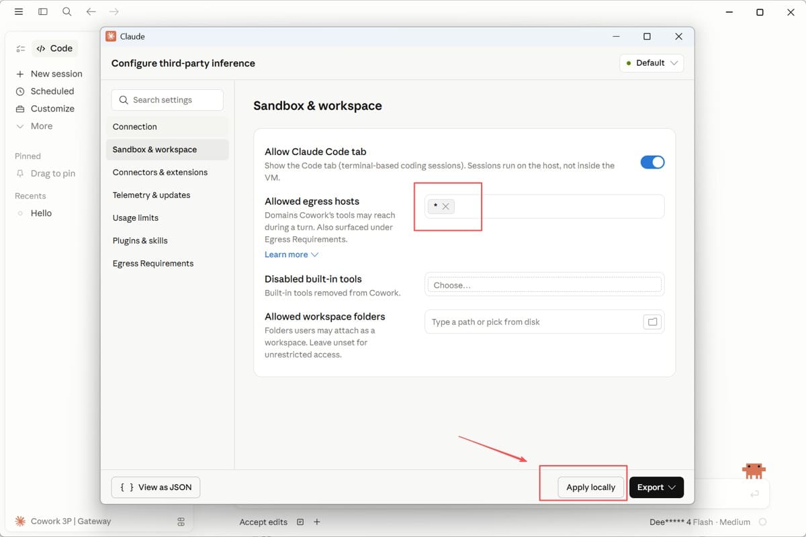Image resolution: width=806 pixels, height=537 pixels.
Task: Maximize the Claude settings dialog
Action: pos(647,36)
